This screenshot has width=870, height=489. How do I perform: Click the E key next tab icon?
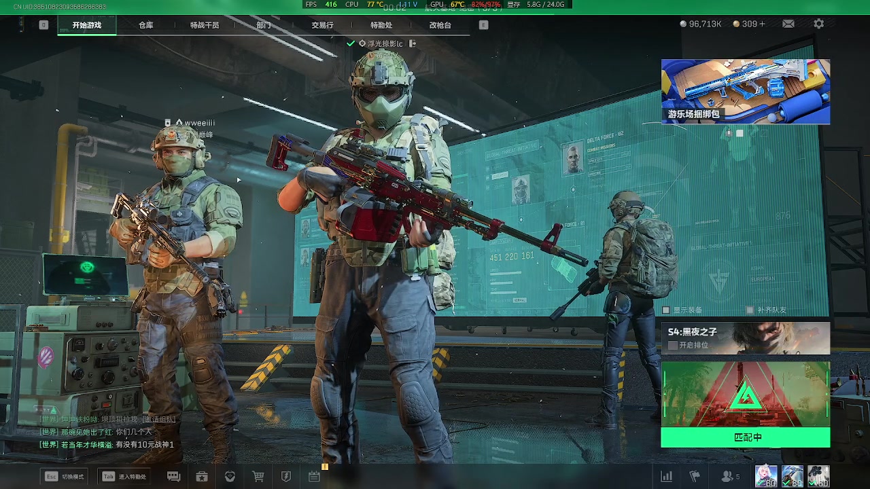click(483, 25)
